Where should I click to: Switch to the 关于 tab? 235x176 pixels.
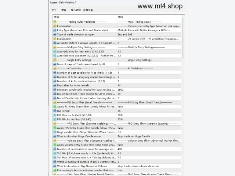[54, 10]
